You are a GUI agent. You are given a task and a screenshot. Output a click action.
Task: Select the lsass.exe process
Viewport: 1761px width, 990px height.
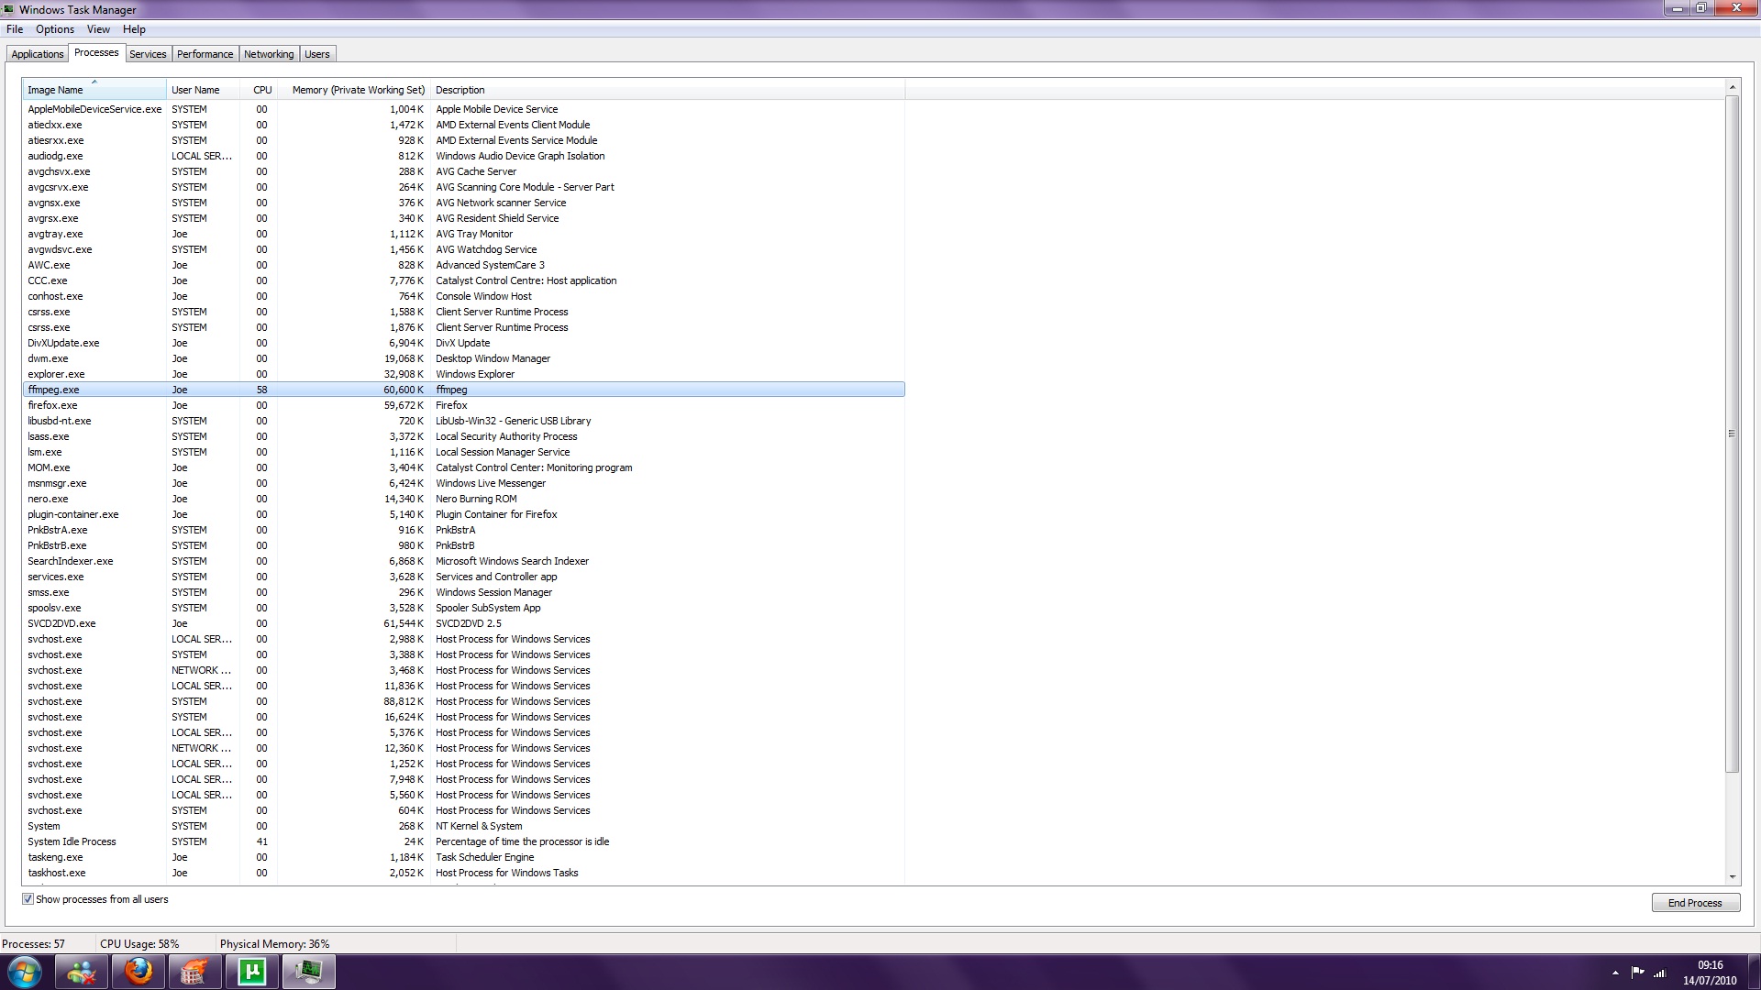click(x=463, y=436)
